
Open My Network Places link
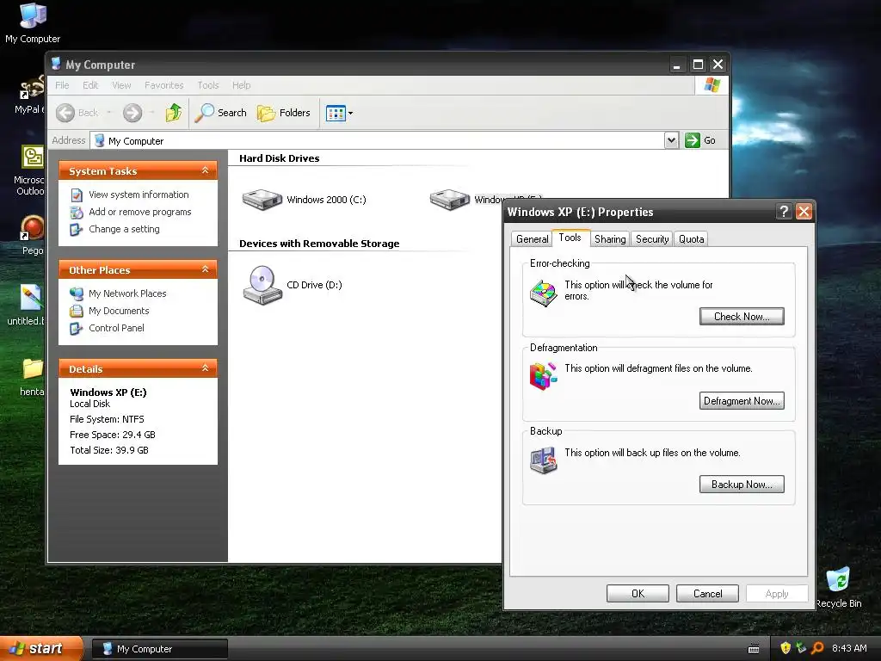[127, 293]
